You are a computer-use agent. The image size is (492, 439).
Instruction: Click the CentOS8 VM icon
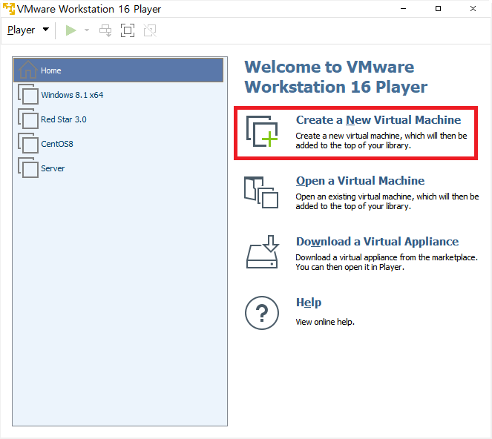click(x=28, y=143)
